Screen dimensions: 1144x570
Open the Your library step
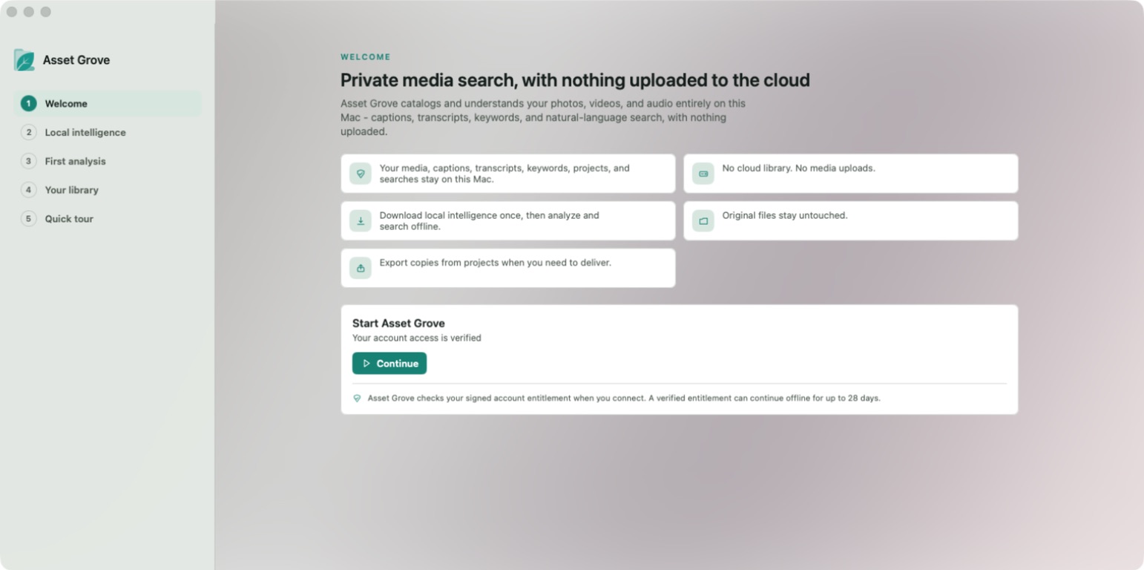108,190
